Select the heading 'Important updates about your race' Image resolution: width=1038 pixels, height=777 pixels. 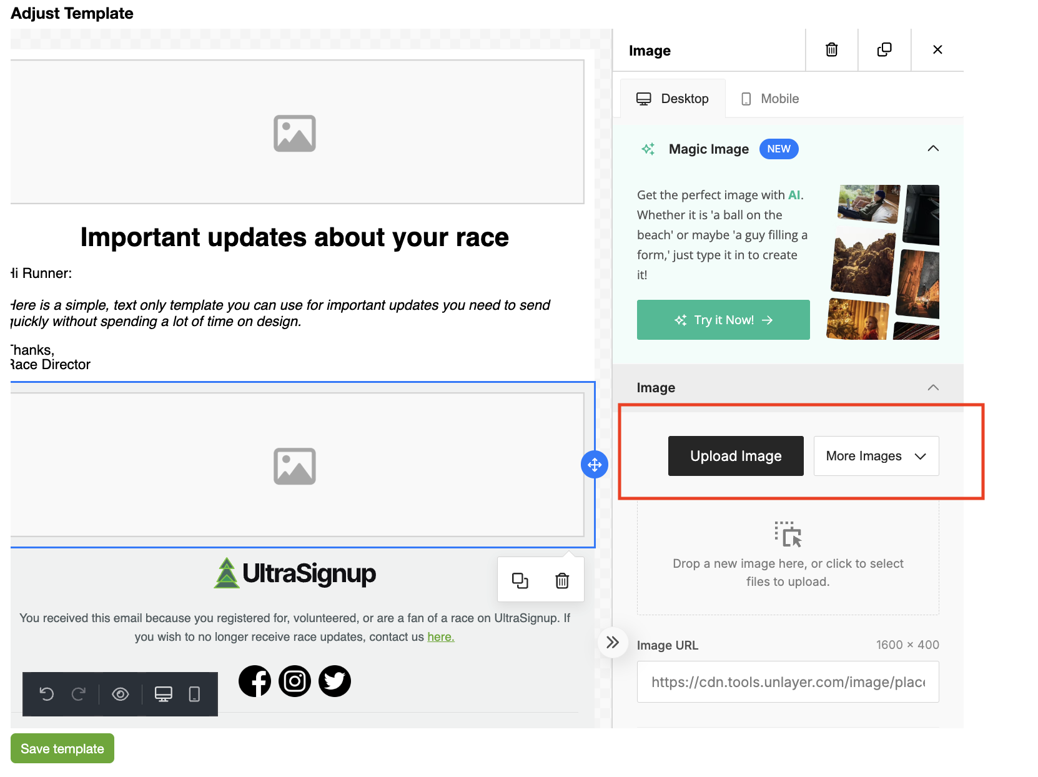295,237
